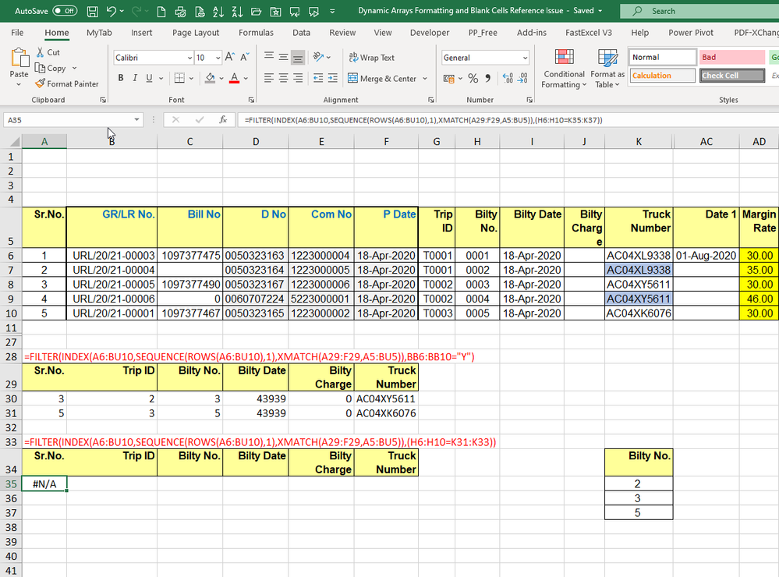The height and width of the screenshot is (577, 779).
Task: Open the Undo history dropdown arrow
Action: (122, 12)
